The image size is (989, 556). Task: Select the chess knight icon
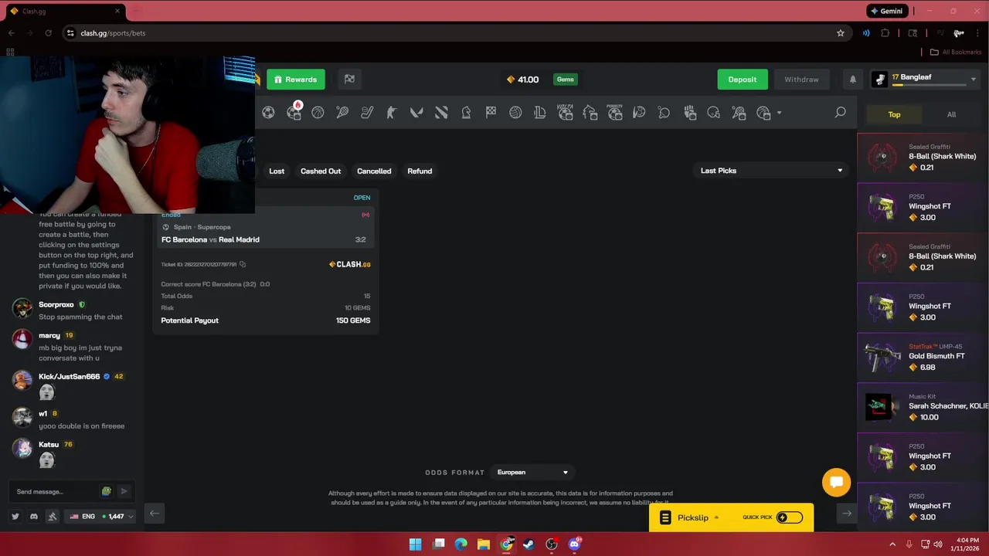point(466,113)
